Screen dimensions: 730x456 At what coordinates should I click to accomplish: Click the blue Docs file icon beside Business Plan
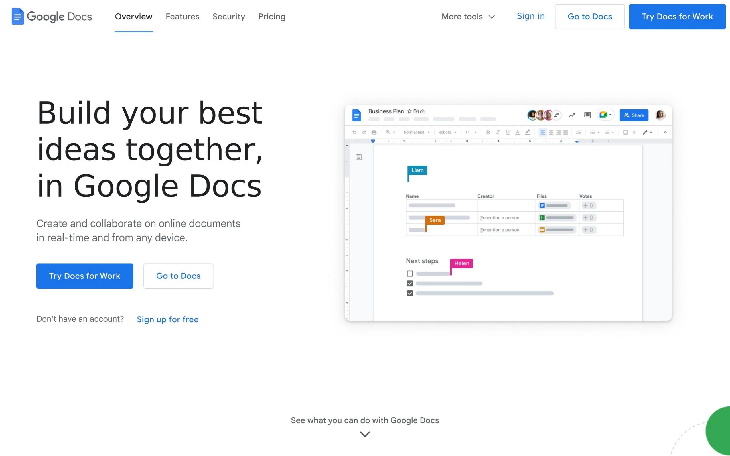pos(356,115)
